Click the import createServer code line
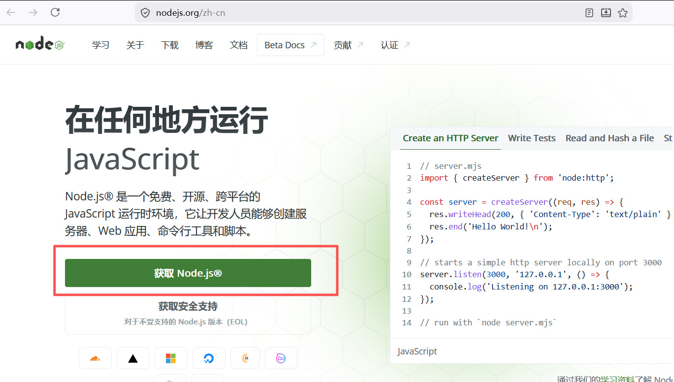674x382 pixels. click(x=517, y=178)
